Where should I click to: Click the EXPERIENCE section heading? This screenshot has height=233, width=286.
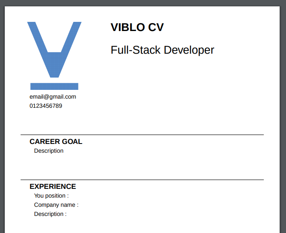click(53, 186)
